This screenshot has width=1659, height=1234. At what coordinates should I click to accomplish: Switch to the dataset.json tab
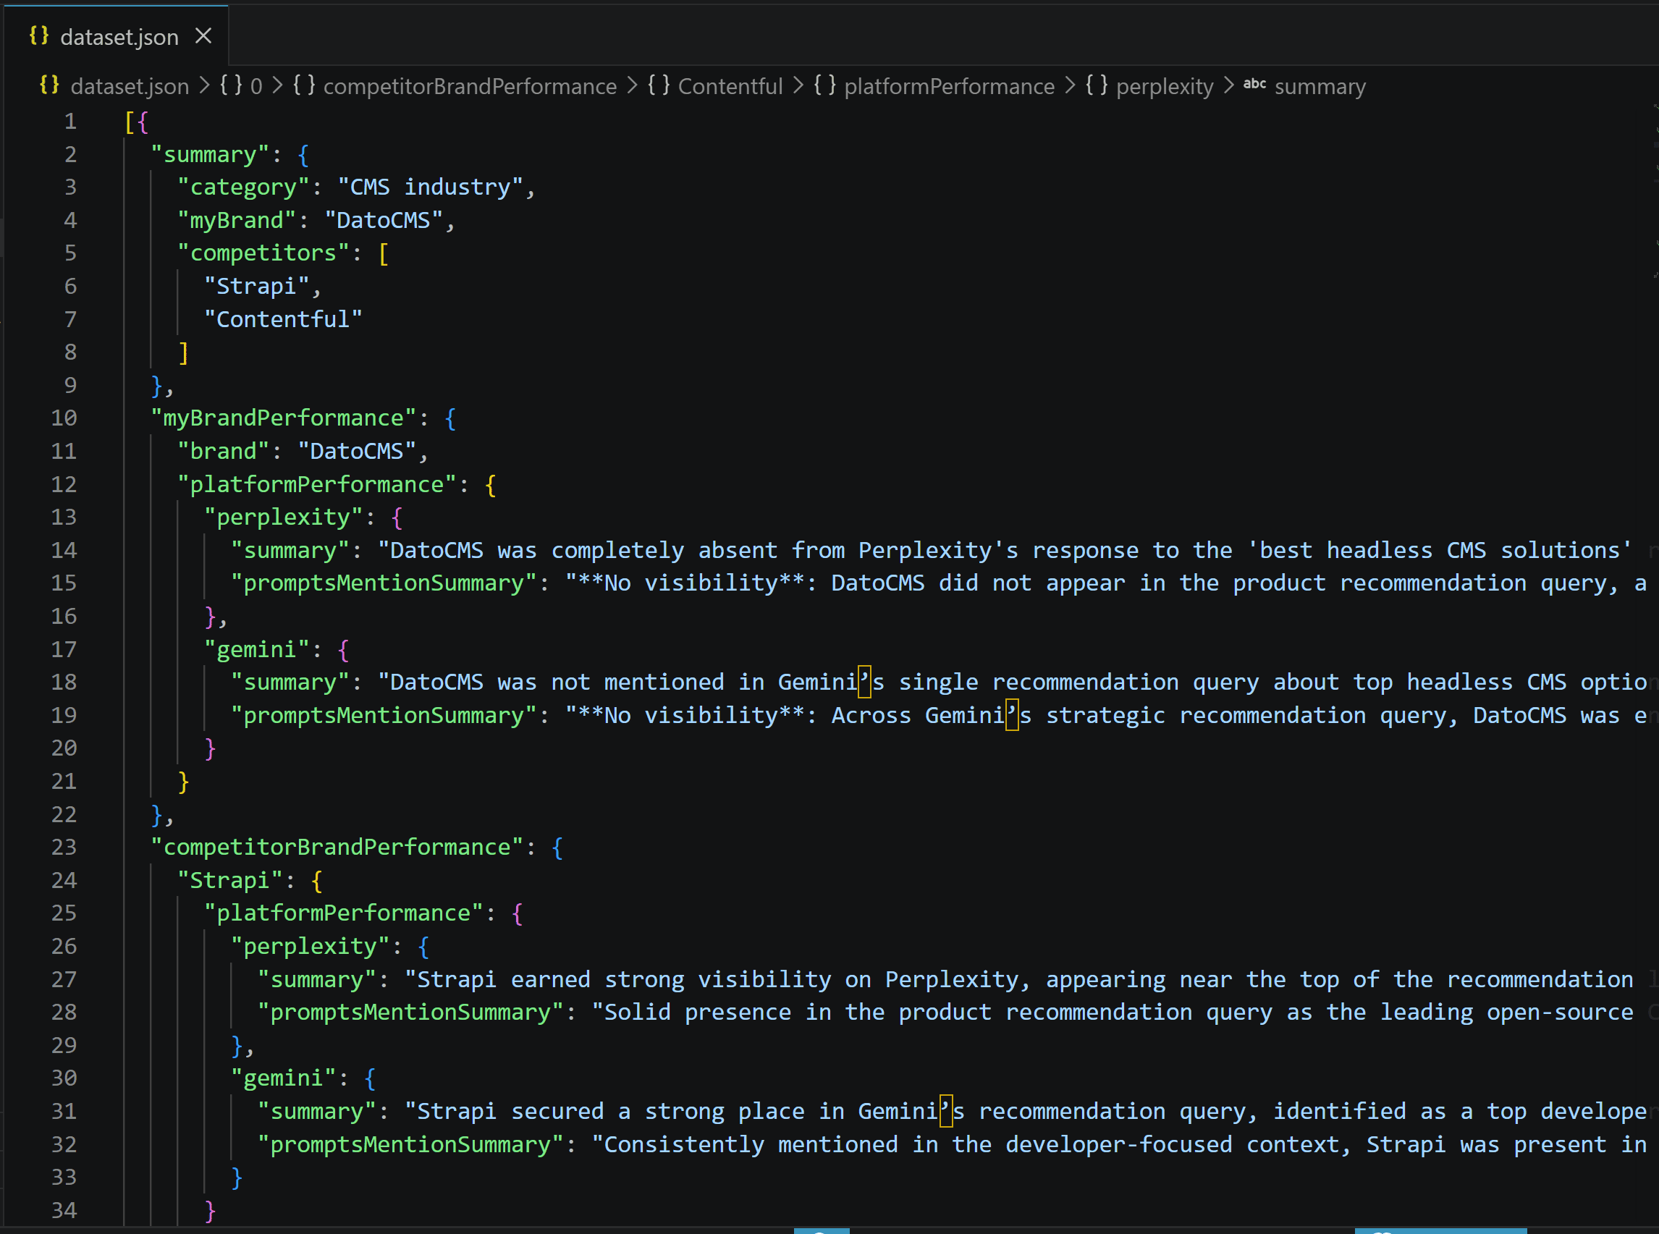[119, 36]
